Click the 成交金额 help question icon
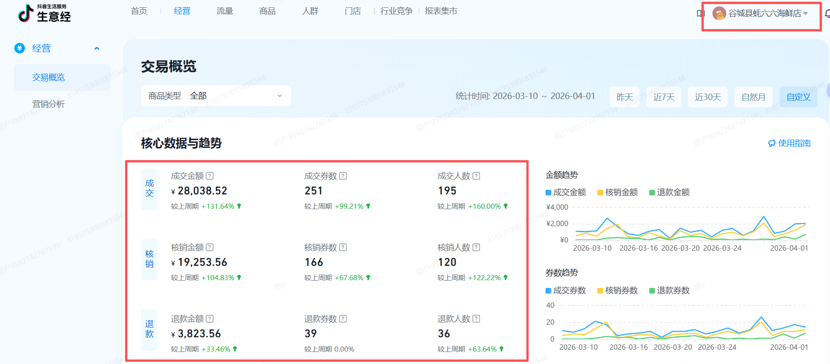Screen dimensions: 830x364 tap(210, 176)
